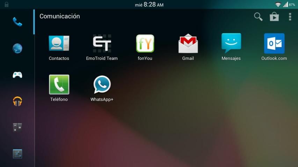Switch to the globe Internet category
The width and height of the screenshot is (298, 167).
pos(17,48)
